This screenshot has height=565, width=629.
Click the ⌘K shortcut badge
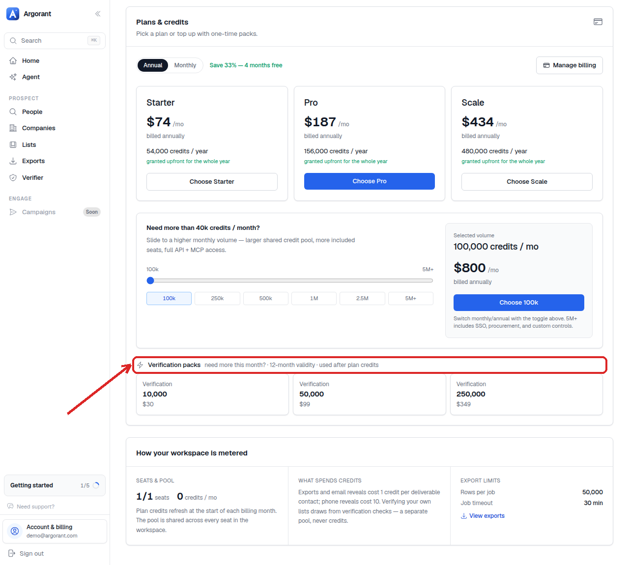coord(94,40)
